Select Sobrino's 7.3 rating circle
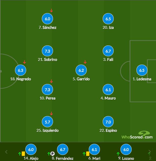Screen dimensions: 156x161 coord(47,51)
